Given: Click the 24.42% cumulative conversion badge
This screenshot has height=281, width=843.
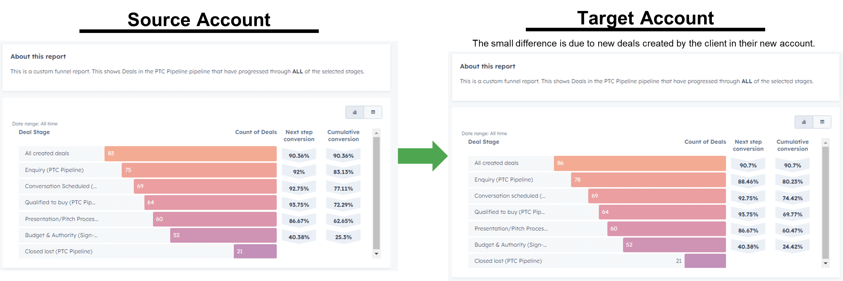Looking at the screenshot, I should (x=792, y=247).
